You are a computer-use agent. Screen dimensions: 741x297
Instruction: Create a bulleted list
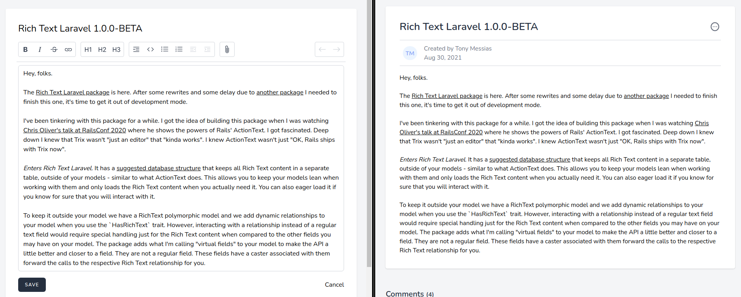[x=165, y=49]
